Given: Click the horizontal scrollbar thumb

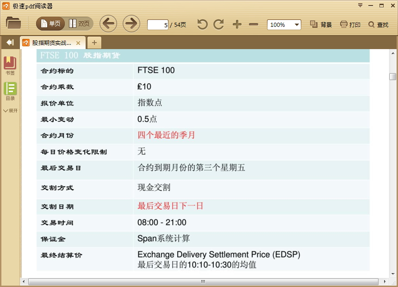Looking at the screenshot, I should 203,281.
